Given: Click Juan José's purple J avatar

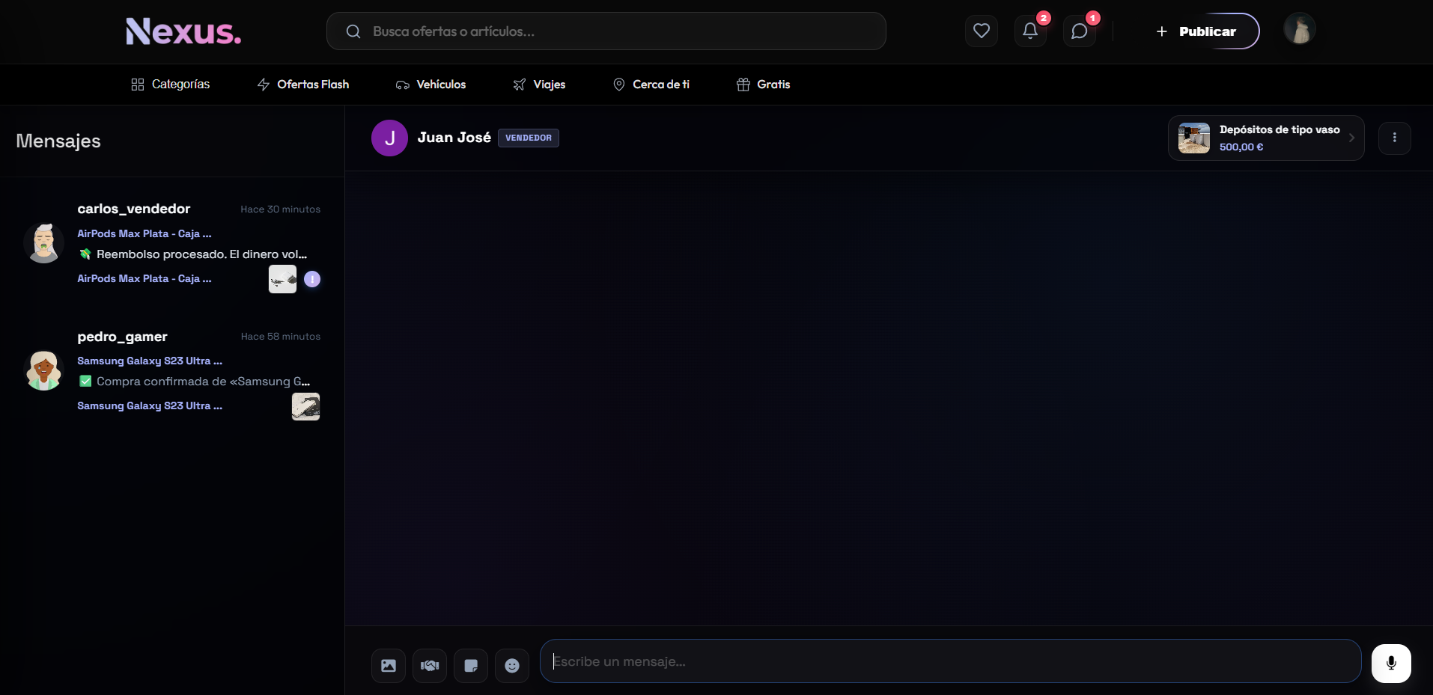Looking at the screenshot, I should pos(389,138).
